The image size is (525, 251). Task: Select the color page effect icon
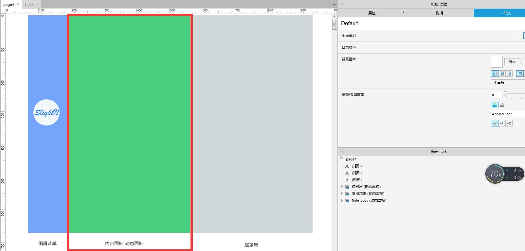495,105
